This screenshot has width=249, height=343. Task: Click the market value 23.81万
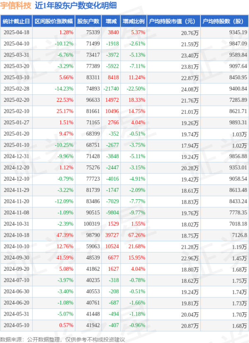point(190,67)
